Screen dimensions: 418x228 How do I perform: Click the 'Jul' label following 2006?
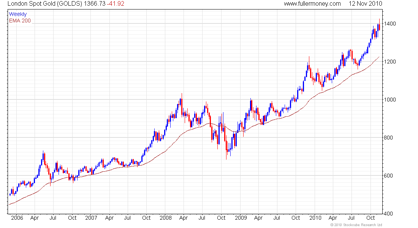point(53,218)
